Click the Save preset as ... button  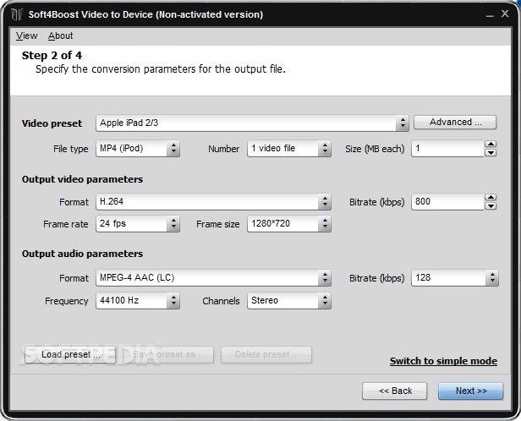click(168, 354)
